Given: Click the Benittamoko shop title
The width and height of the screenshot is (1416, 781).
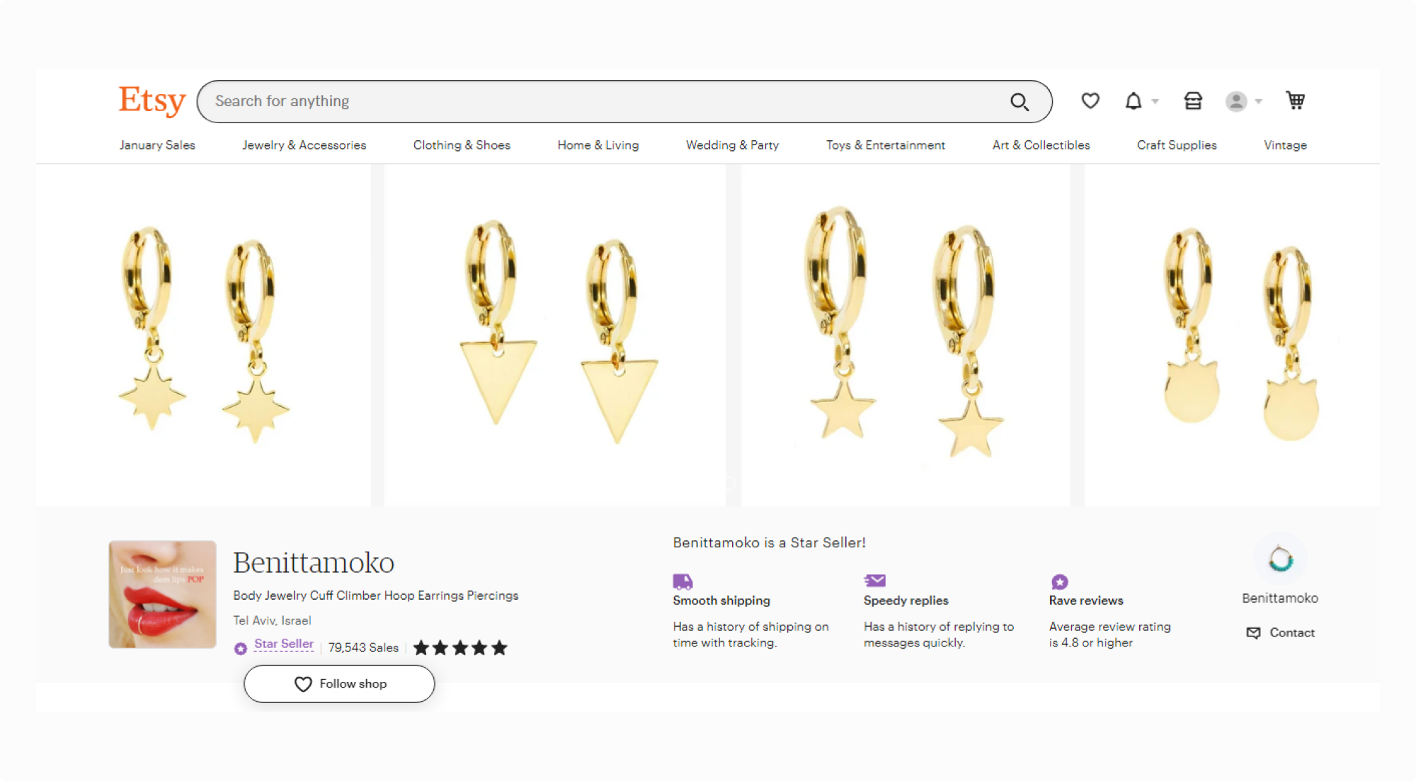Looking at the screenshot, I should (314, 563).
